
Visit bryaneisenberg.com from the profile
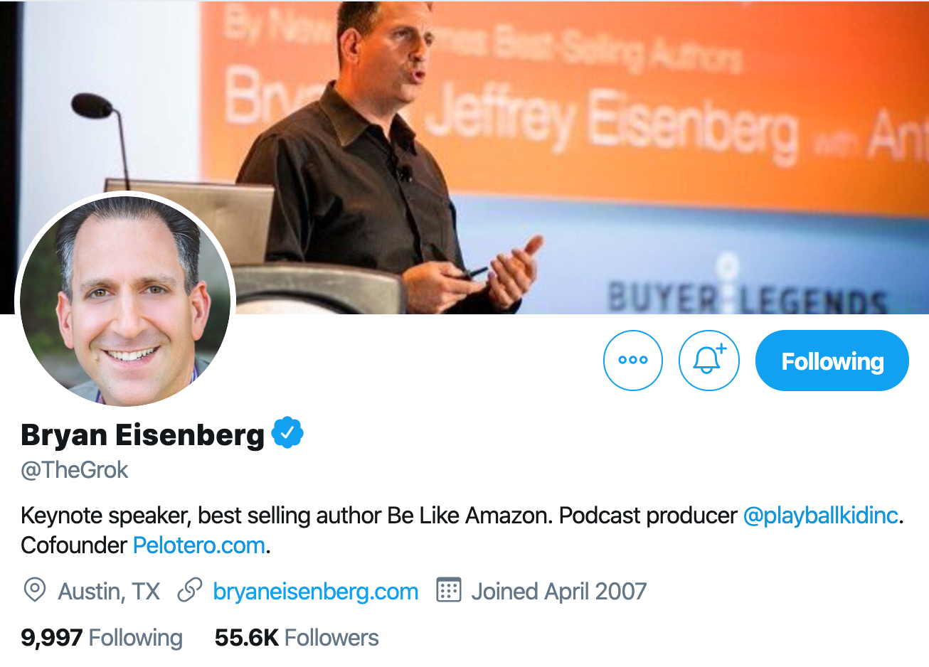[315, 591]
